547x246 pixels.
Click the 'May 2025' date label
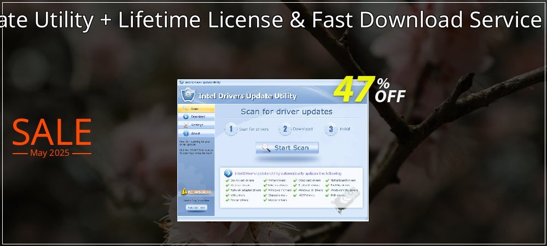50,153
